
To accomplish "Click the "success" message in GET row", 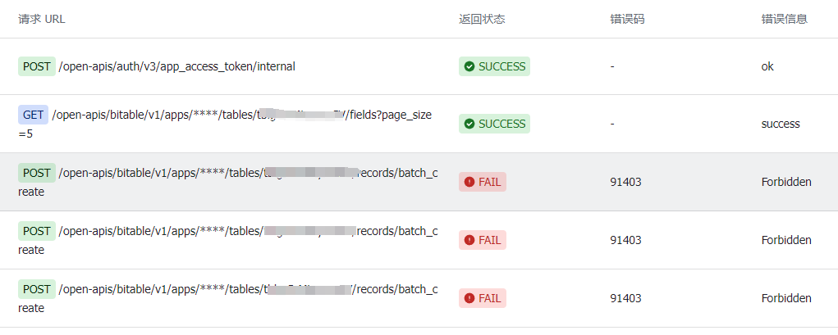I will coord(780,124).
